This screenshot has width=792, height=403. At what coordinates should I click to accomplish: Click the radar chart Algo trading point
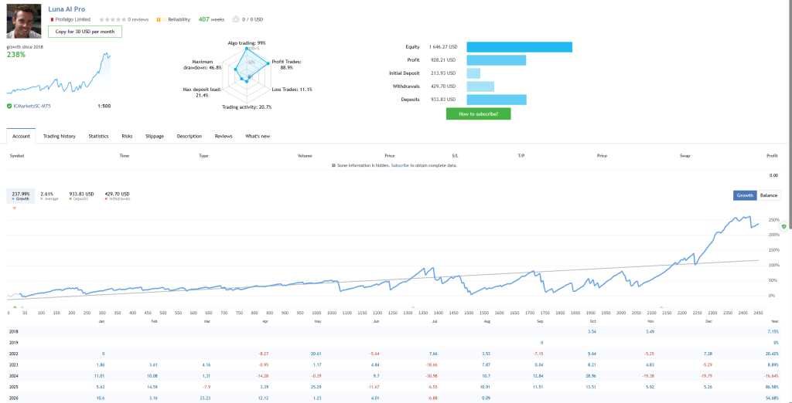(x=247, y=49)
